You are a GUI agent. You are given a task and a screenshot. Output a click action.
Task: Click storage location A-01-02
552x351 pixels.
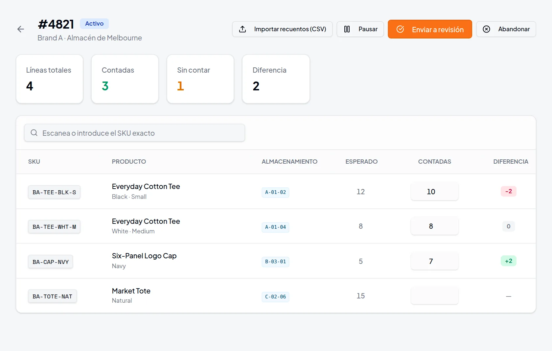click(275, 192)
